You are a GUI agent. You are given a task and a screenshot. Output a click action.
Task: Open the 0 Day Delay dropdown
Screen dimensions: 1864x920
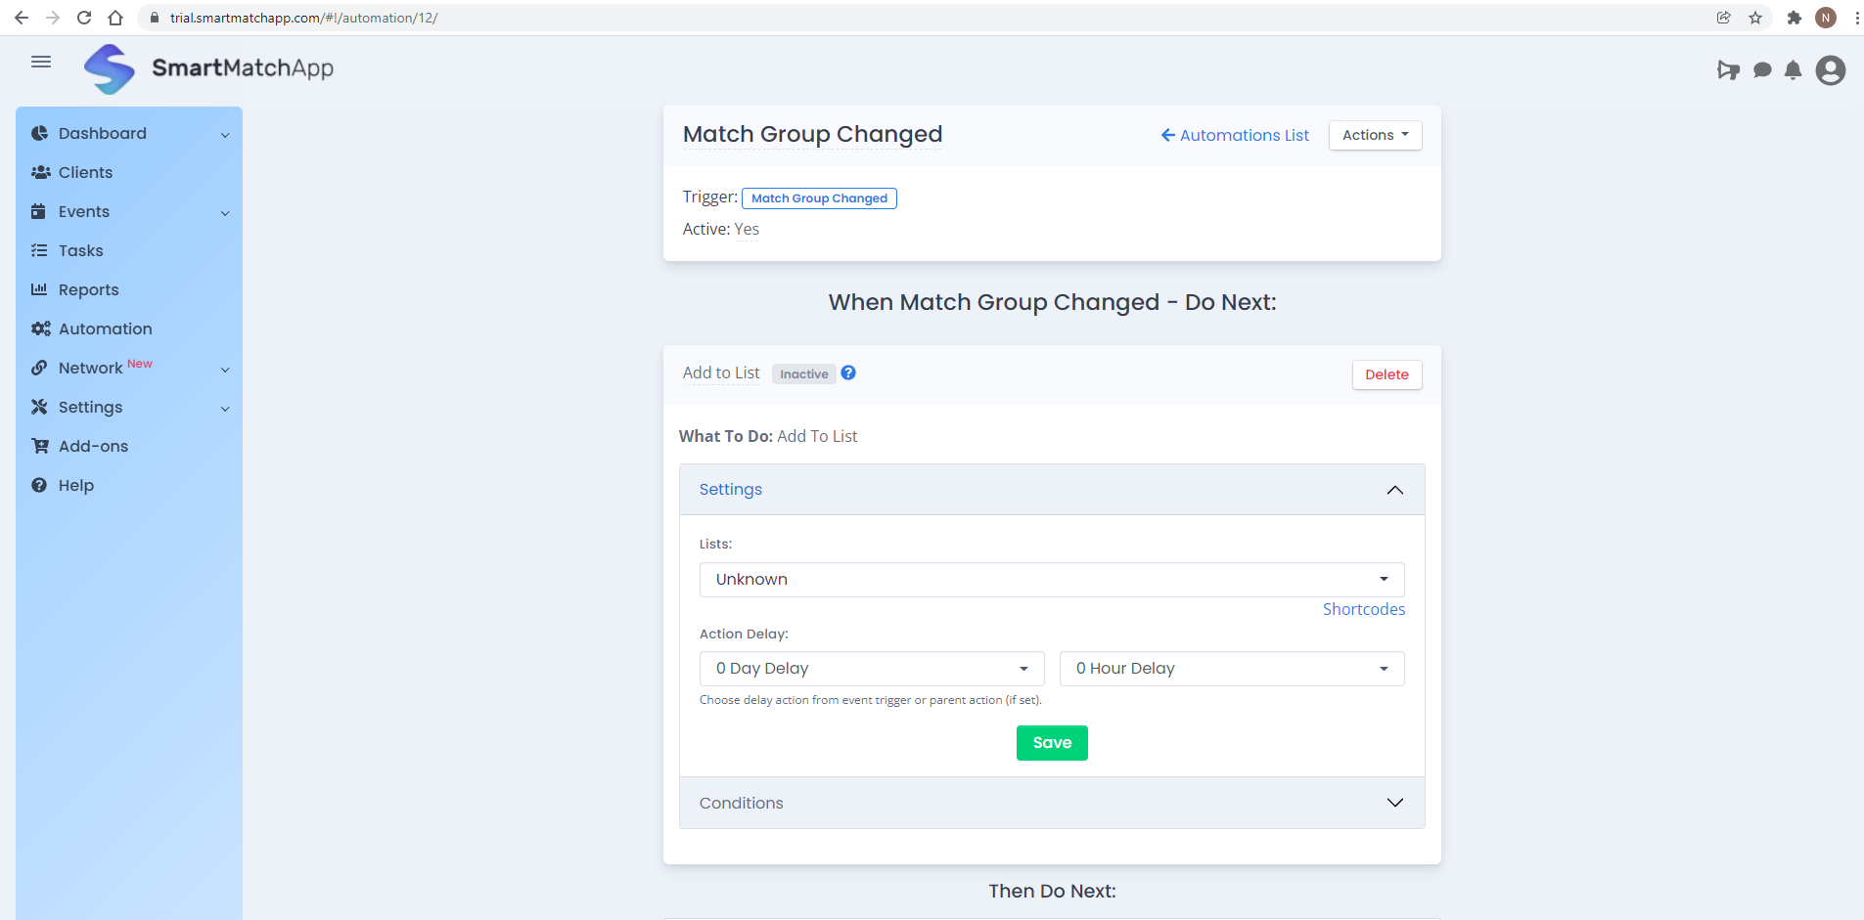(870, 668)
